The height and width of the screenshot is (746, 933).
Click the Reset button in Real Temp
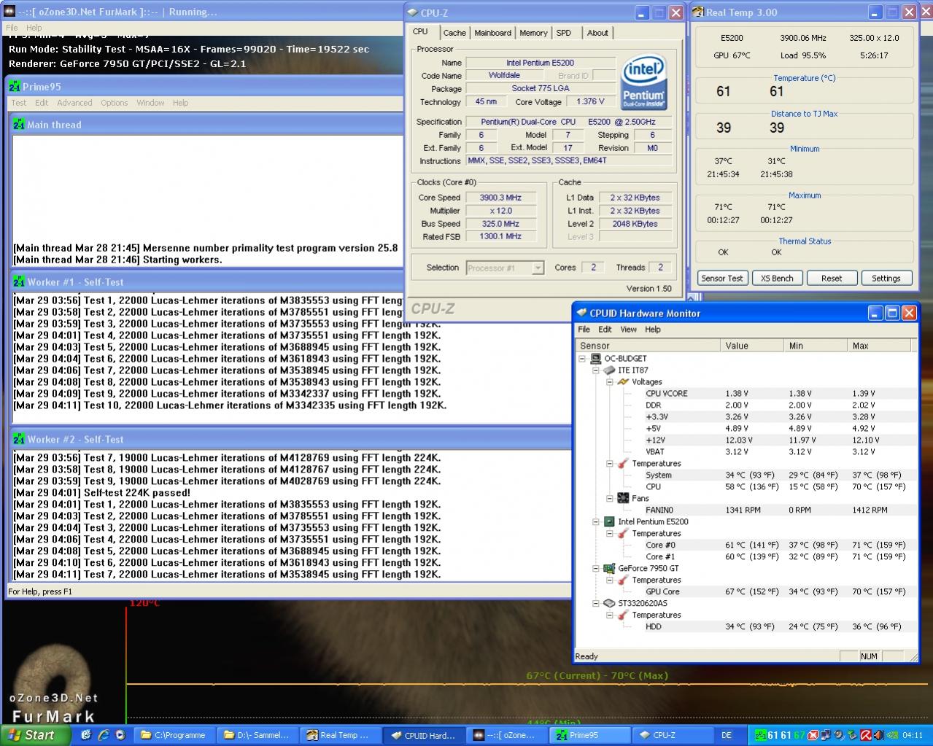pos(832,278)
